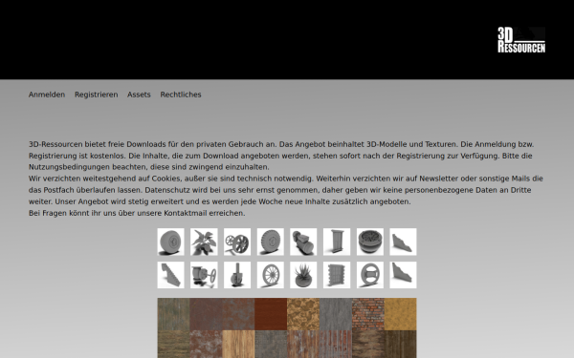Screen dimensions: 574x358
Task: Pick the light wood plank texture
Action: 238,344
